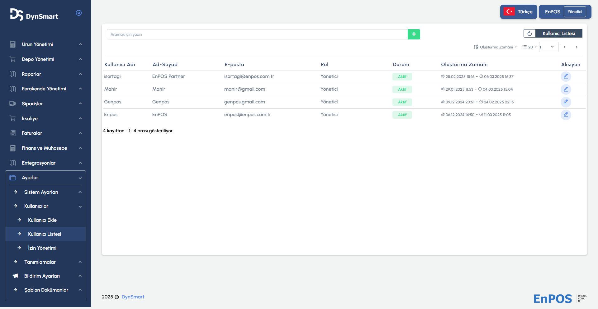Go to next page arrow

point(577,47)
